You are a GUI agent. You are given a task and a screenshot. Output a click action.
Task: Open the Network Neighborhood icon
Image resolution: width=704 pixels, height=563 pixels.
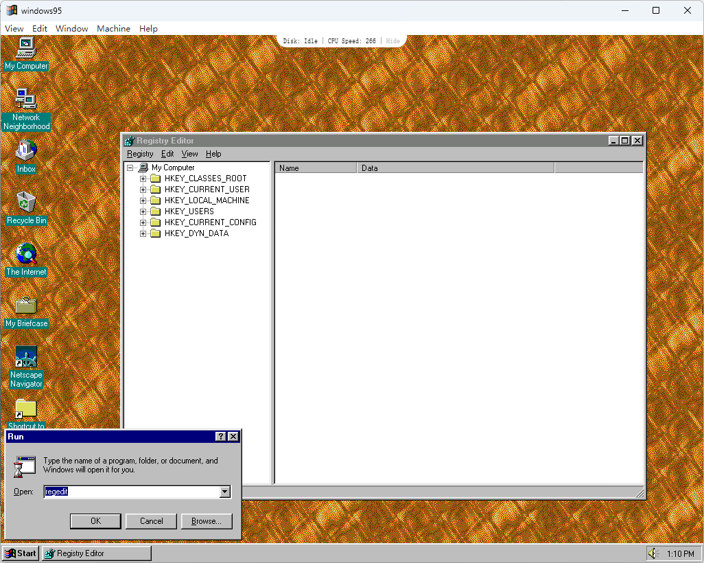tap(25, 100)
